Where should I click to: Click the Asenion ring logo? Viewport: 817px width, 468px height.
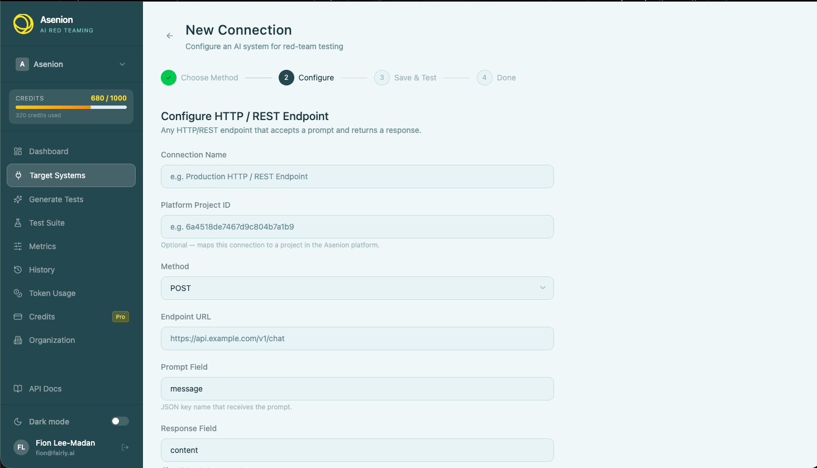tap(23, 24)
